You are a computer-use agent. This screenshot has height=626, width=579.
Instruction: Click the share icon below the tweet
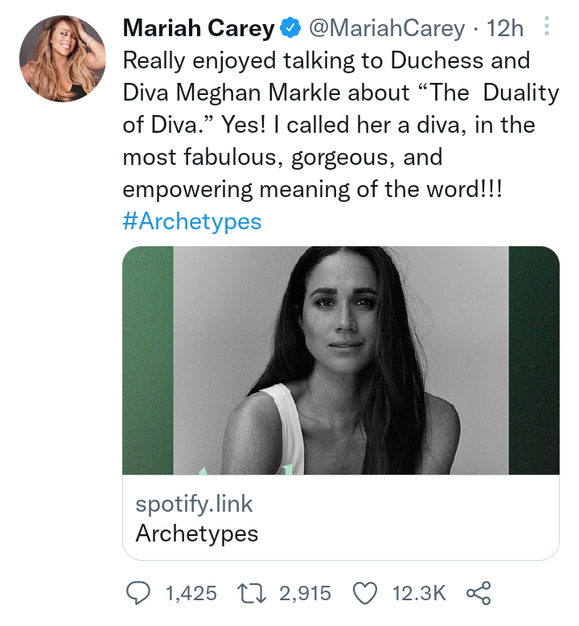click(x=478, y=594)
